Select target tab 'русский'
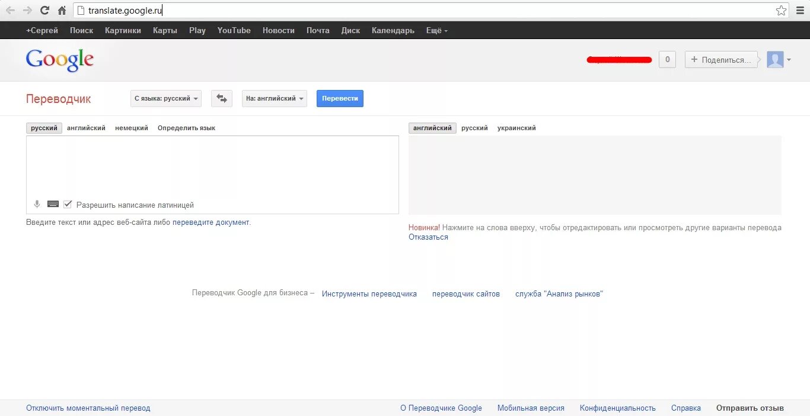The width and height of the screenshot is (810, 416). click(474, 128)
